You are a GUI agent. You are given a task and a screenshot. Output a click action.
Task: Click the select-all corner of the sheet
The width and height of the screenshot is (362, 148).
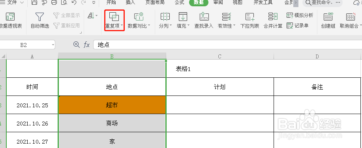pyautogui.click(x=3, y=56)
